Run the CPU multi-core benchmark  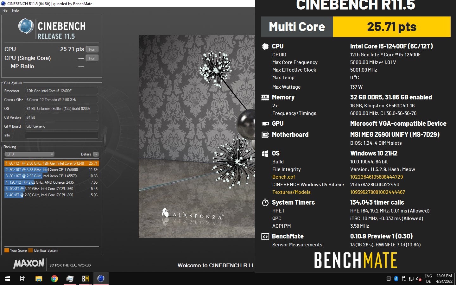[x=92, y=49]
